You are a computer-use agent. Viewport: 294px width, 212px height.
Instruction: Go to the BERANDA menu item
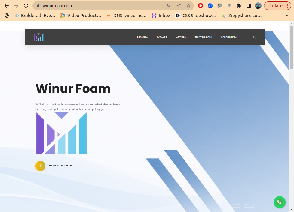coord(142,37)
